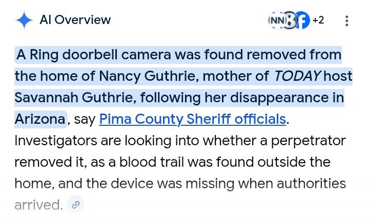Follow the Pima County Sheriff officials link
Image resolution: width=369 pixels, height=222 pixels.
coord(192,119)
